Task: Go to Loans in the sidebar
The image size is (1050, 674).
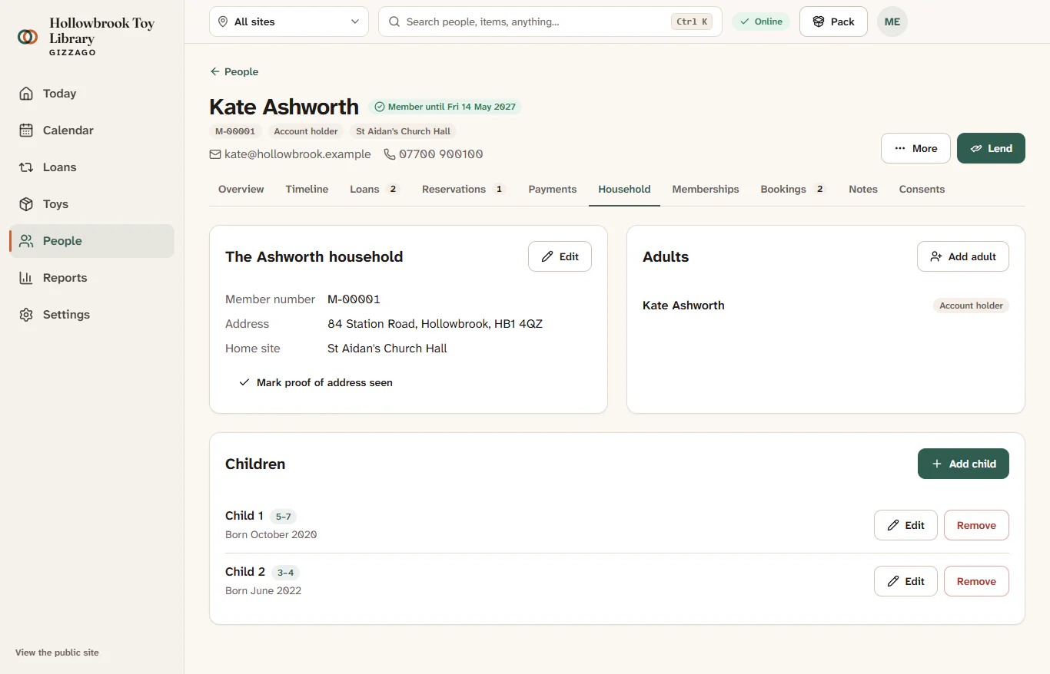Action: (x=91, y=167)
